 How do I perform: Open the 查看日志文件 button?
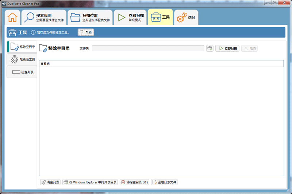(x=164, y=182)
